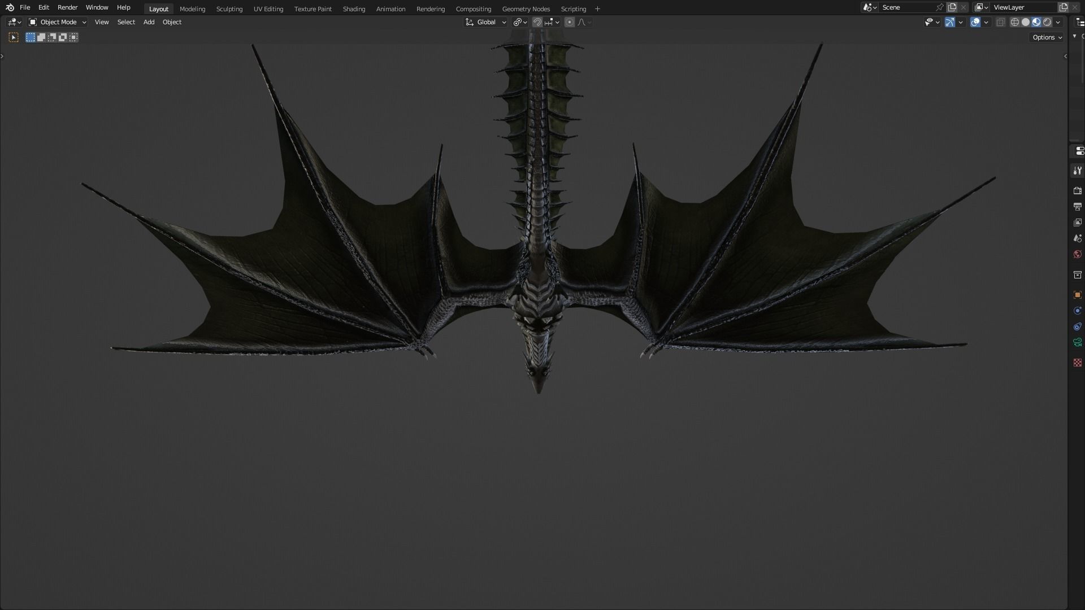Screen dimensions: 1085x610
Task: Open Tool properties tab
Action: 1077,171
